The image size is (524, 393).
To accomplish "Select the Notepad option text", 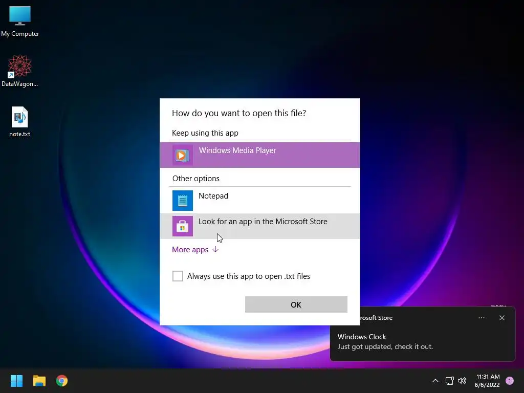I will pyautogui.click(x=213, y=196).
